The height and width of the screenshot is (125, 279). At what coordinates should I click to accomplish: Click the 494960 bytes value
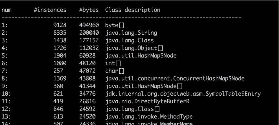coord(89,25)
